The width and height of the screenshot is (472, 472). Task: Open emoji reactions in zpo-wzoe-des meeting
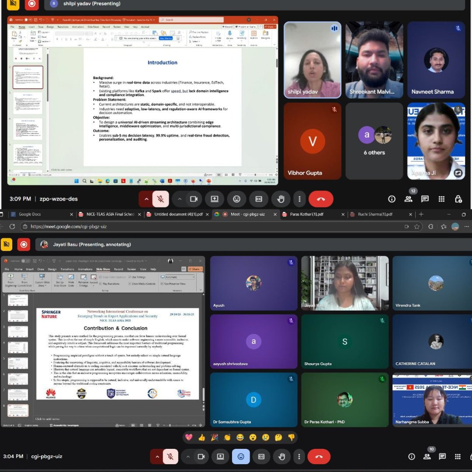pos(236,199)
